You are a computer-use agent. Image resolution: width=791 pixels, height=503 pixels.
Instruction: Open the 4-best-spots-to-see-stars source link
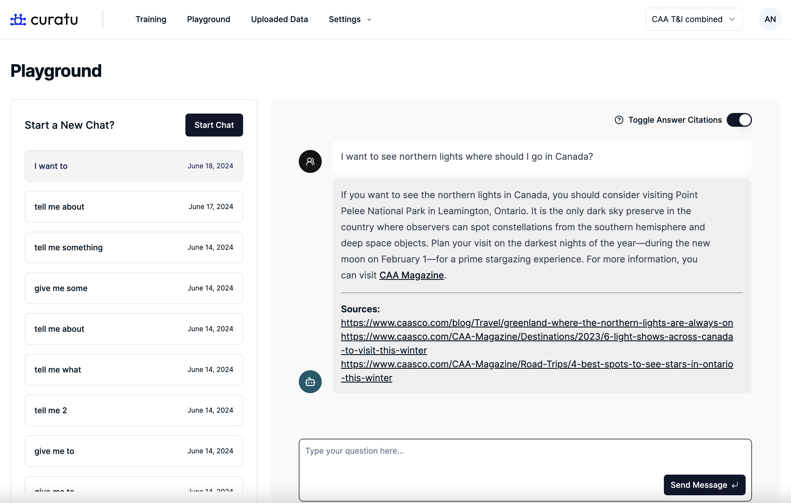coord(537,371)
